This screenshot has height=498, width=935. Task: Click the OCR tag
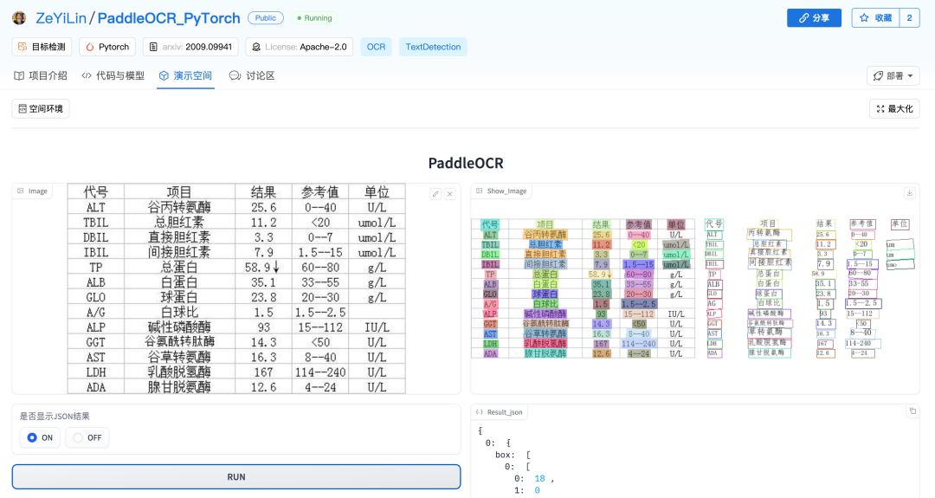(x=377, y=47)
